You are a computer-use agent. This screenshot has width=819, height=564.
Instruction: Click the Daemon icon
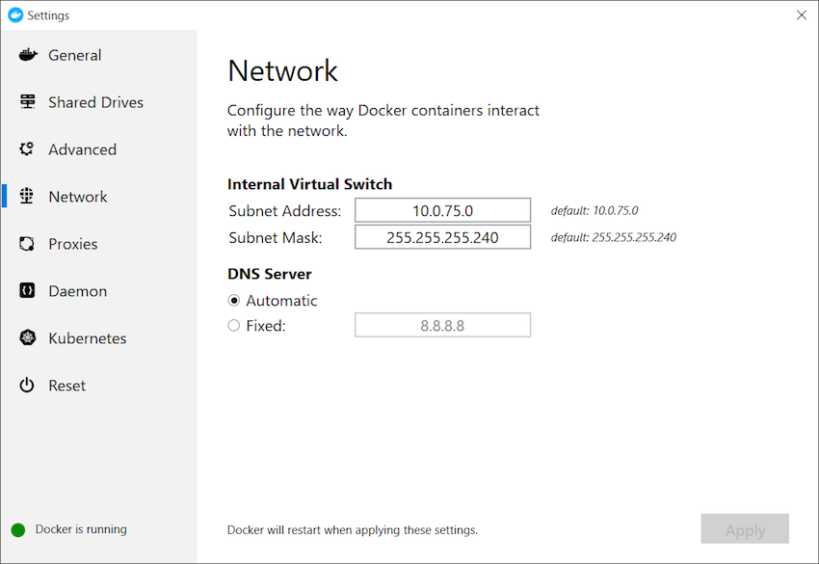point(27,291)
